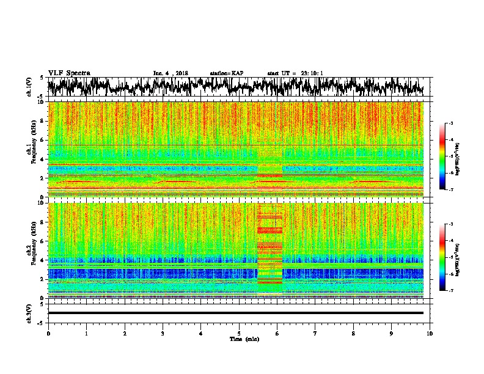Click the "-3" label on ch.1 colorbar
The height and width of the screenshot is (374, 484).
pos(451,123)
